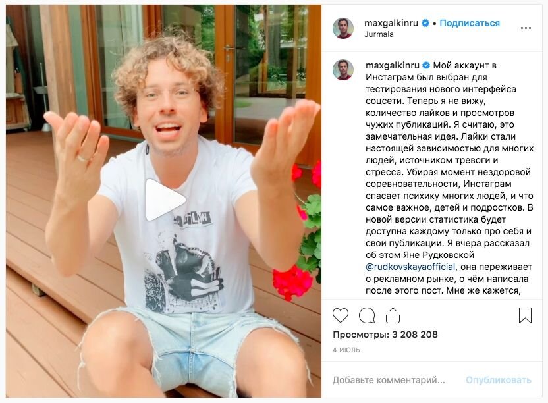Click the Опубликовать post button

coord(499,380)
